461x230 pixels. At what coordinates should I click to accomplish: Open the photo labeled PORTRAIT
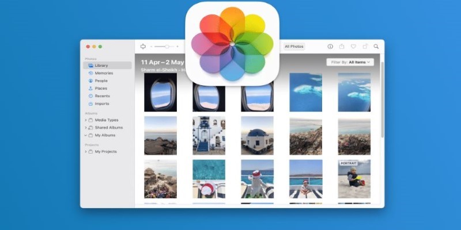click(354, 179)
